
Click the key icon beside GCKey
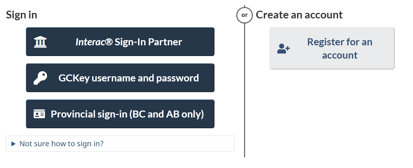pyautogui.click(x=40, y=78)
